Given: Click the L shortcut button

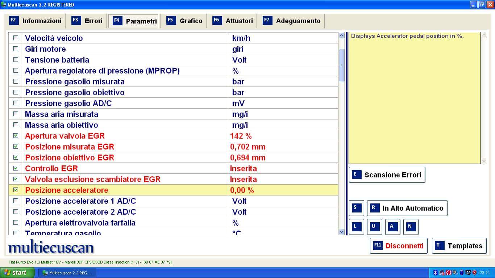Looking at the screenshot, I should (356, 227).
